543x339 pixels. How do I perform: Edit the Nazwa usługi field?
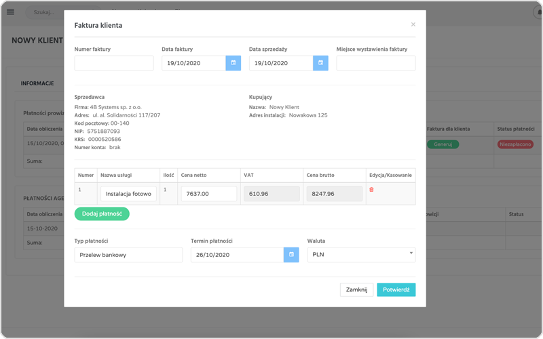(x=129, y=194)
